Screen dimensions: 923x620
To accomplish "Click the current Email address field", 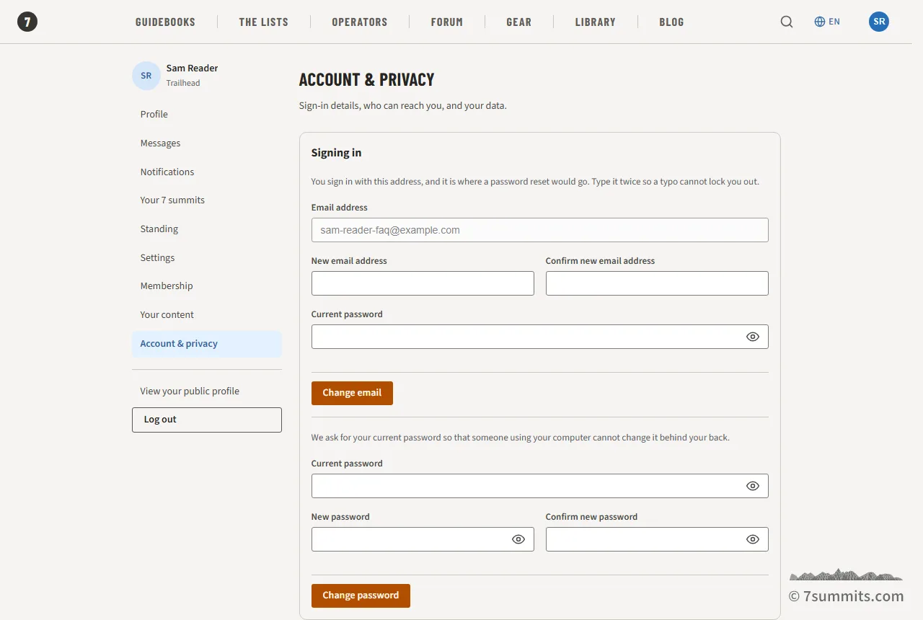I will pos(540,230).
